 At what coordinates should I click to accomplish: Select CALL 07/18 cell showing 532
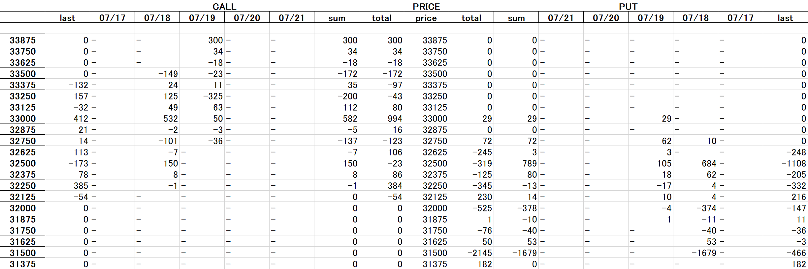157,118
